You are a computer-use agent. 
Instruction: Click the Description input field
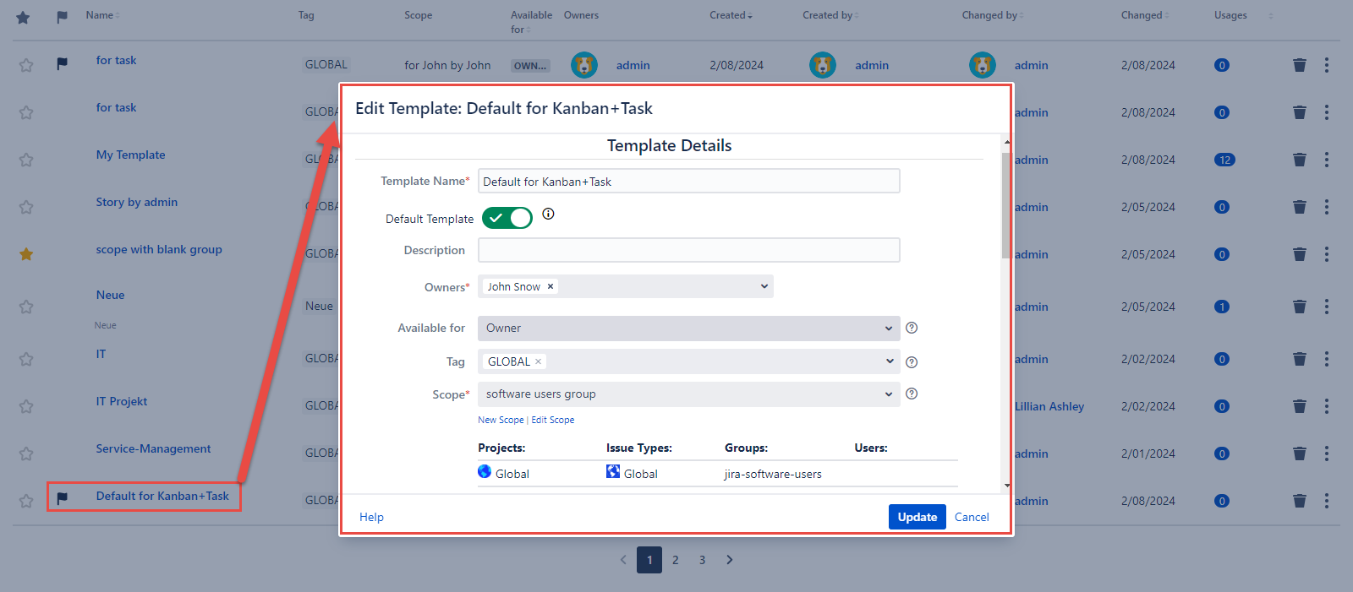click(688, 250)
